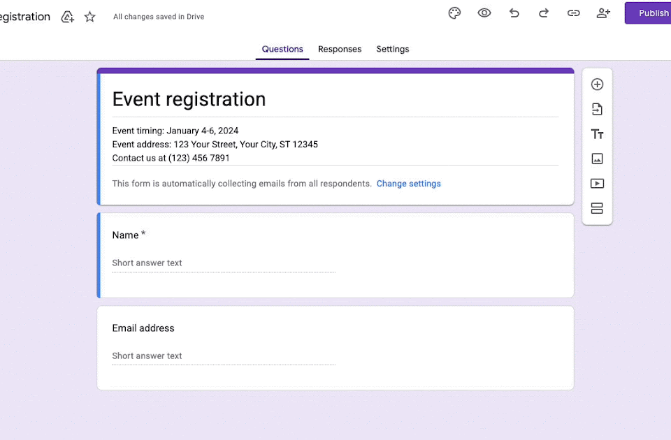Add a new question

click(x=597, y=85)
